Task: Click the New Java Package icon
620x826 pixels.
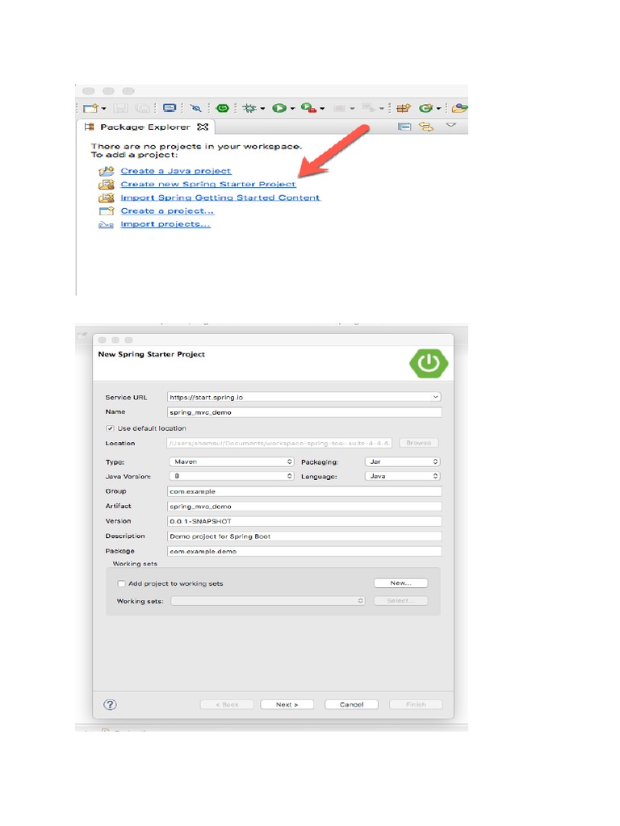Action: (404, 108)
